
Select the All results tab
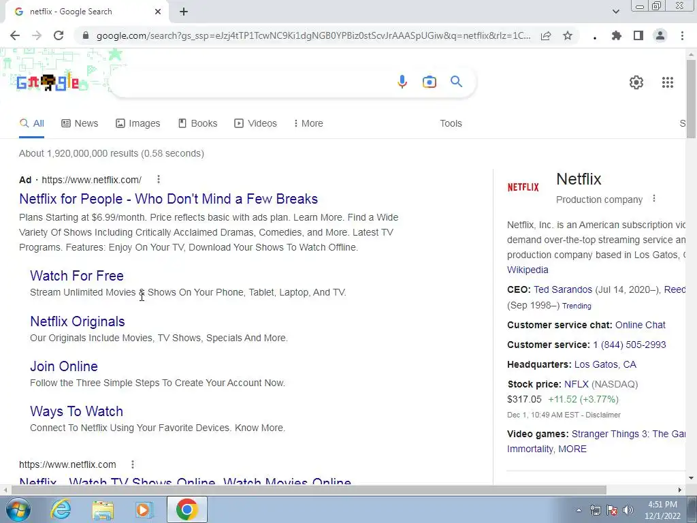31,124
